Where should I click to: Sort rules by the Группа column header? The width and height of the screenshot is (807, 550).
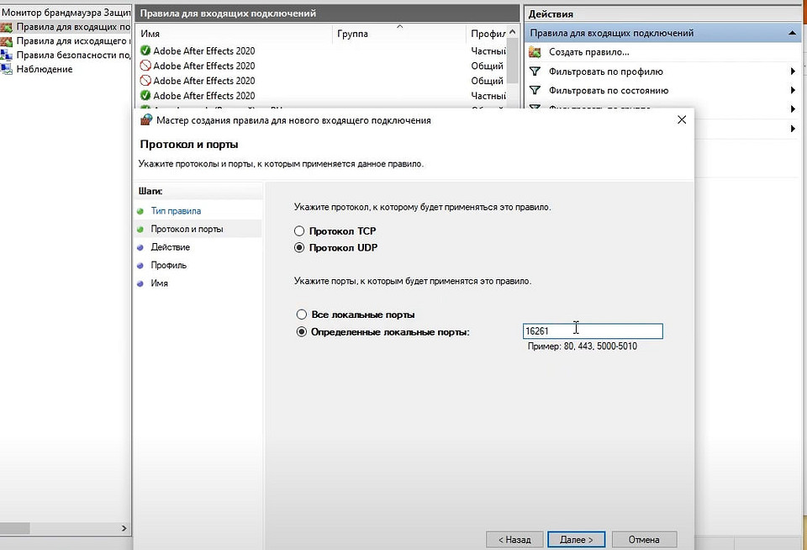click(352, 34)
